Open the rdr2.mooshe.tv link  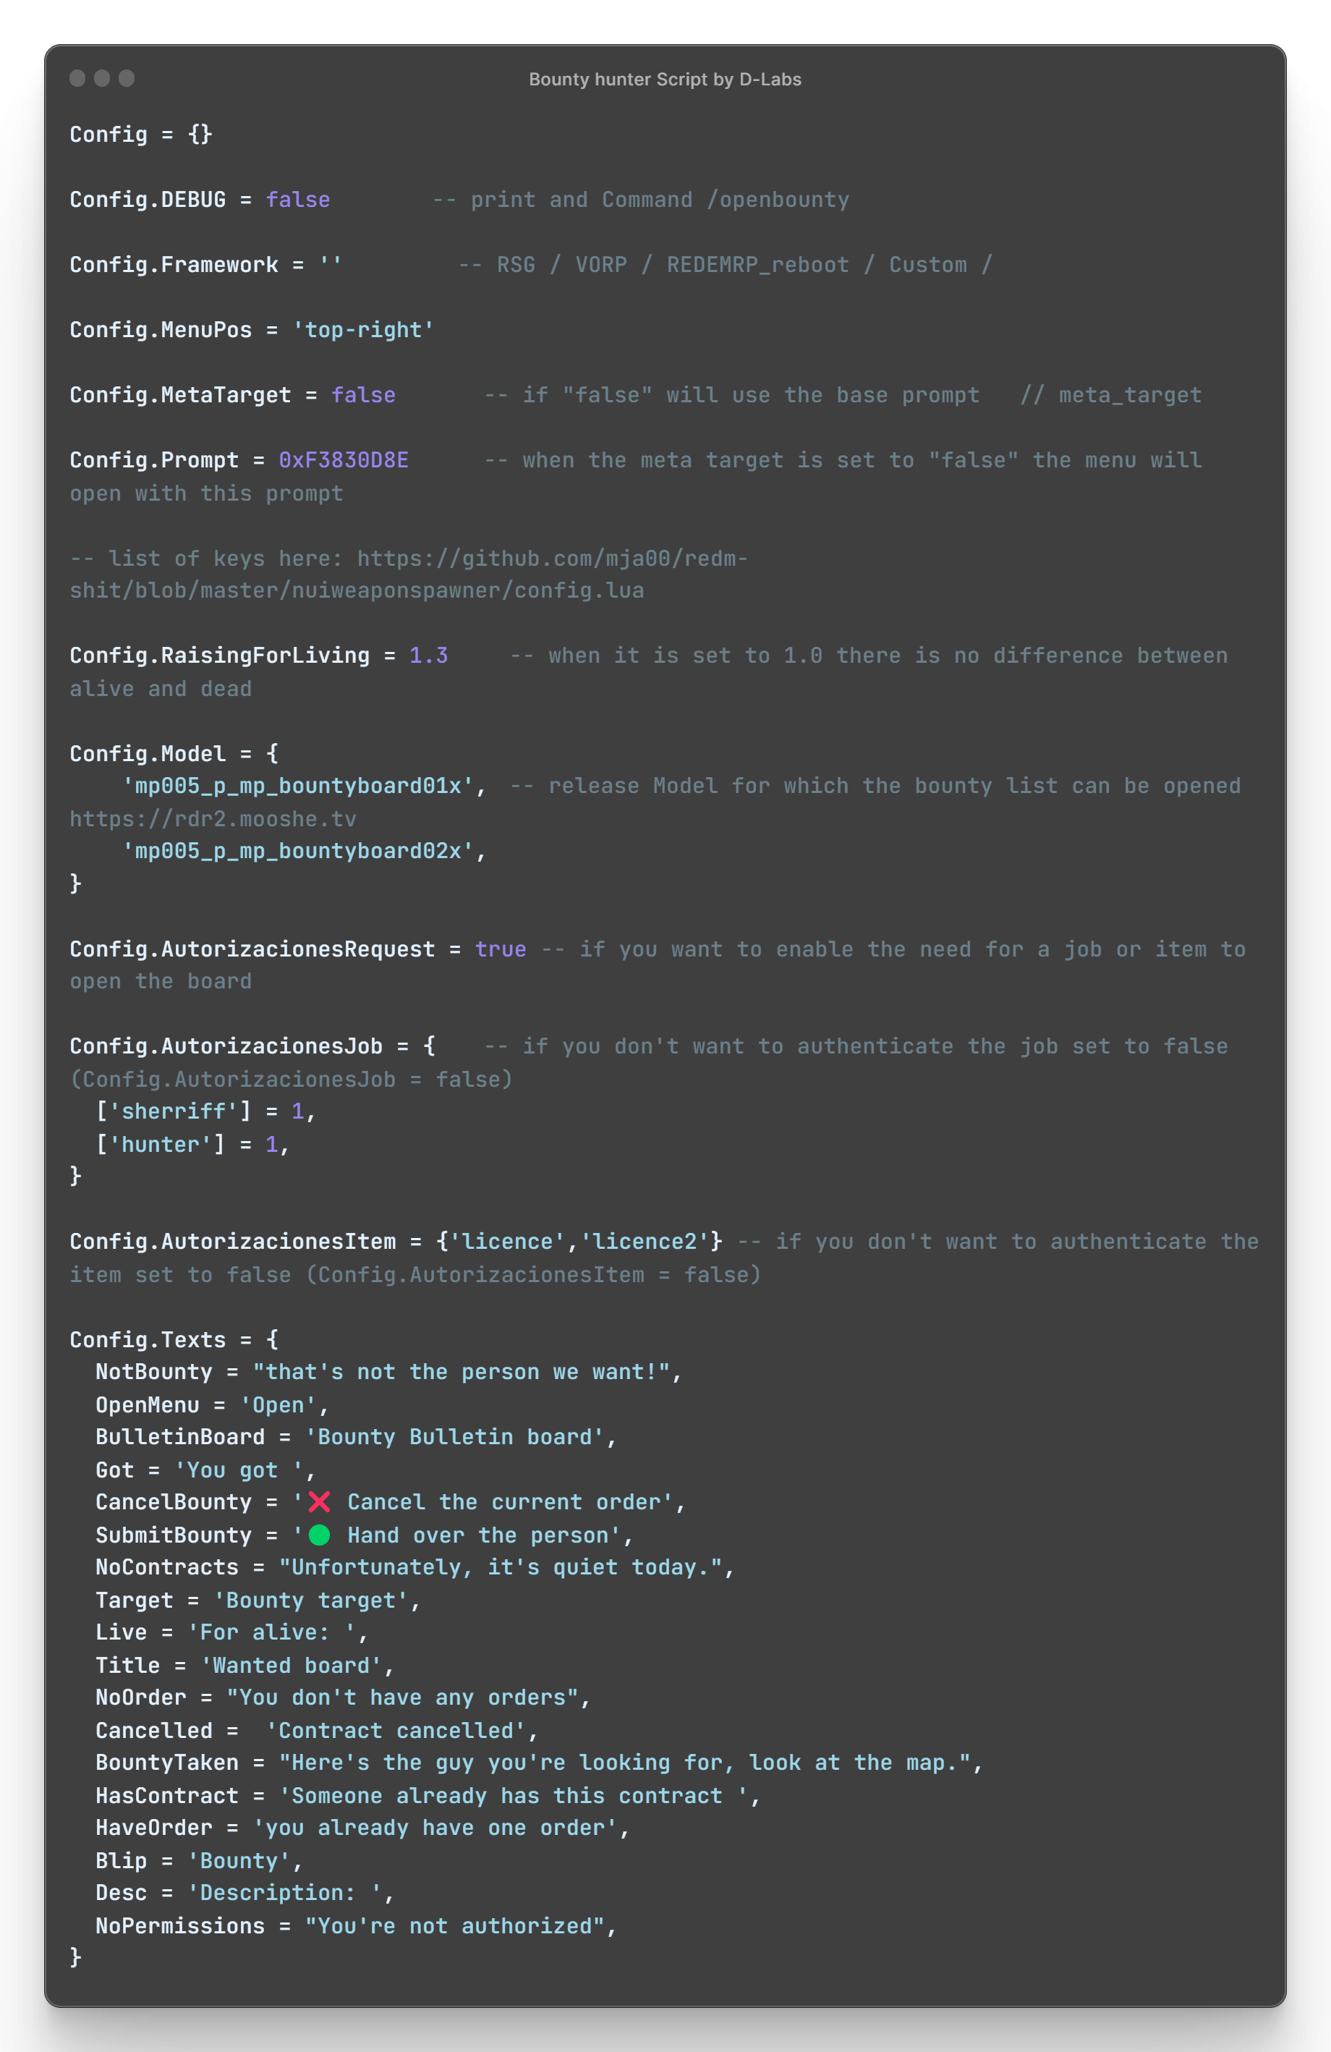pyautogui.click(x=213, y=819)
